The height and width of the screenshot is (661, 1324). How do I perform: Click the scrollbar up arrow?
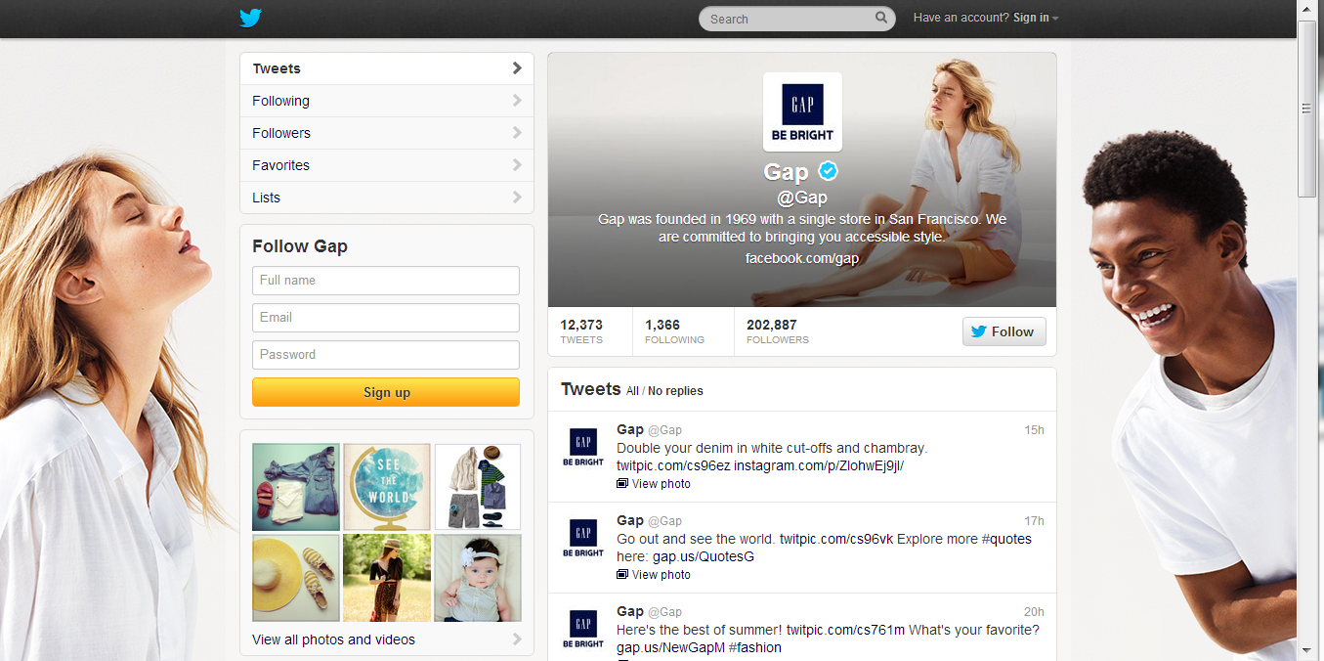click(x=1306, y=9)
